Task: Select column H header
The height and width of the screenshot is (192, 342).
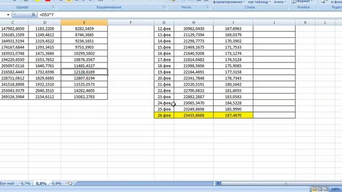Action: click(193, 22)
